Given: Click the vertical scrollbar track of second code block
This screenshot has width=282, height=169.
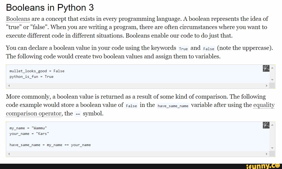Looking at the screenshot, I should [272, 136].
